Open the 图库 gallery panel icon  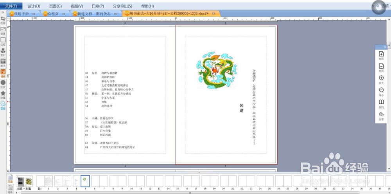click(3, 20)
